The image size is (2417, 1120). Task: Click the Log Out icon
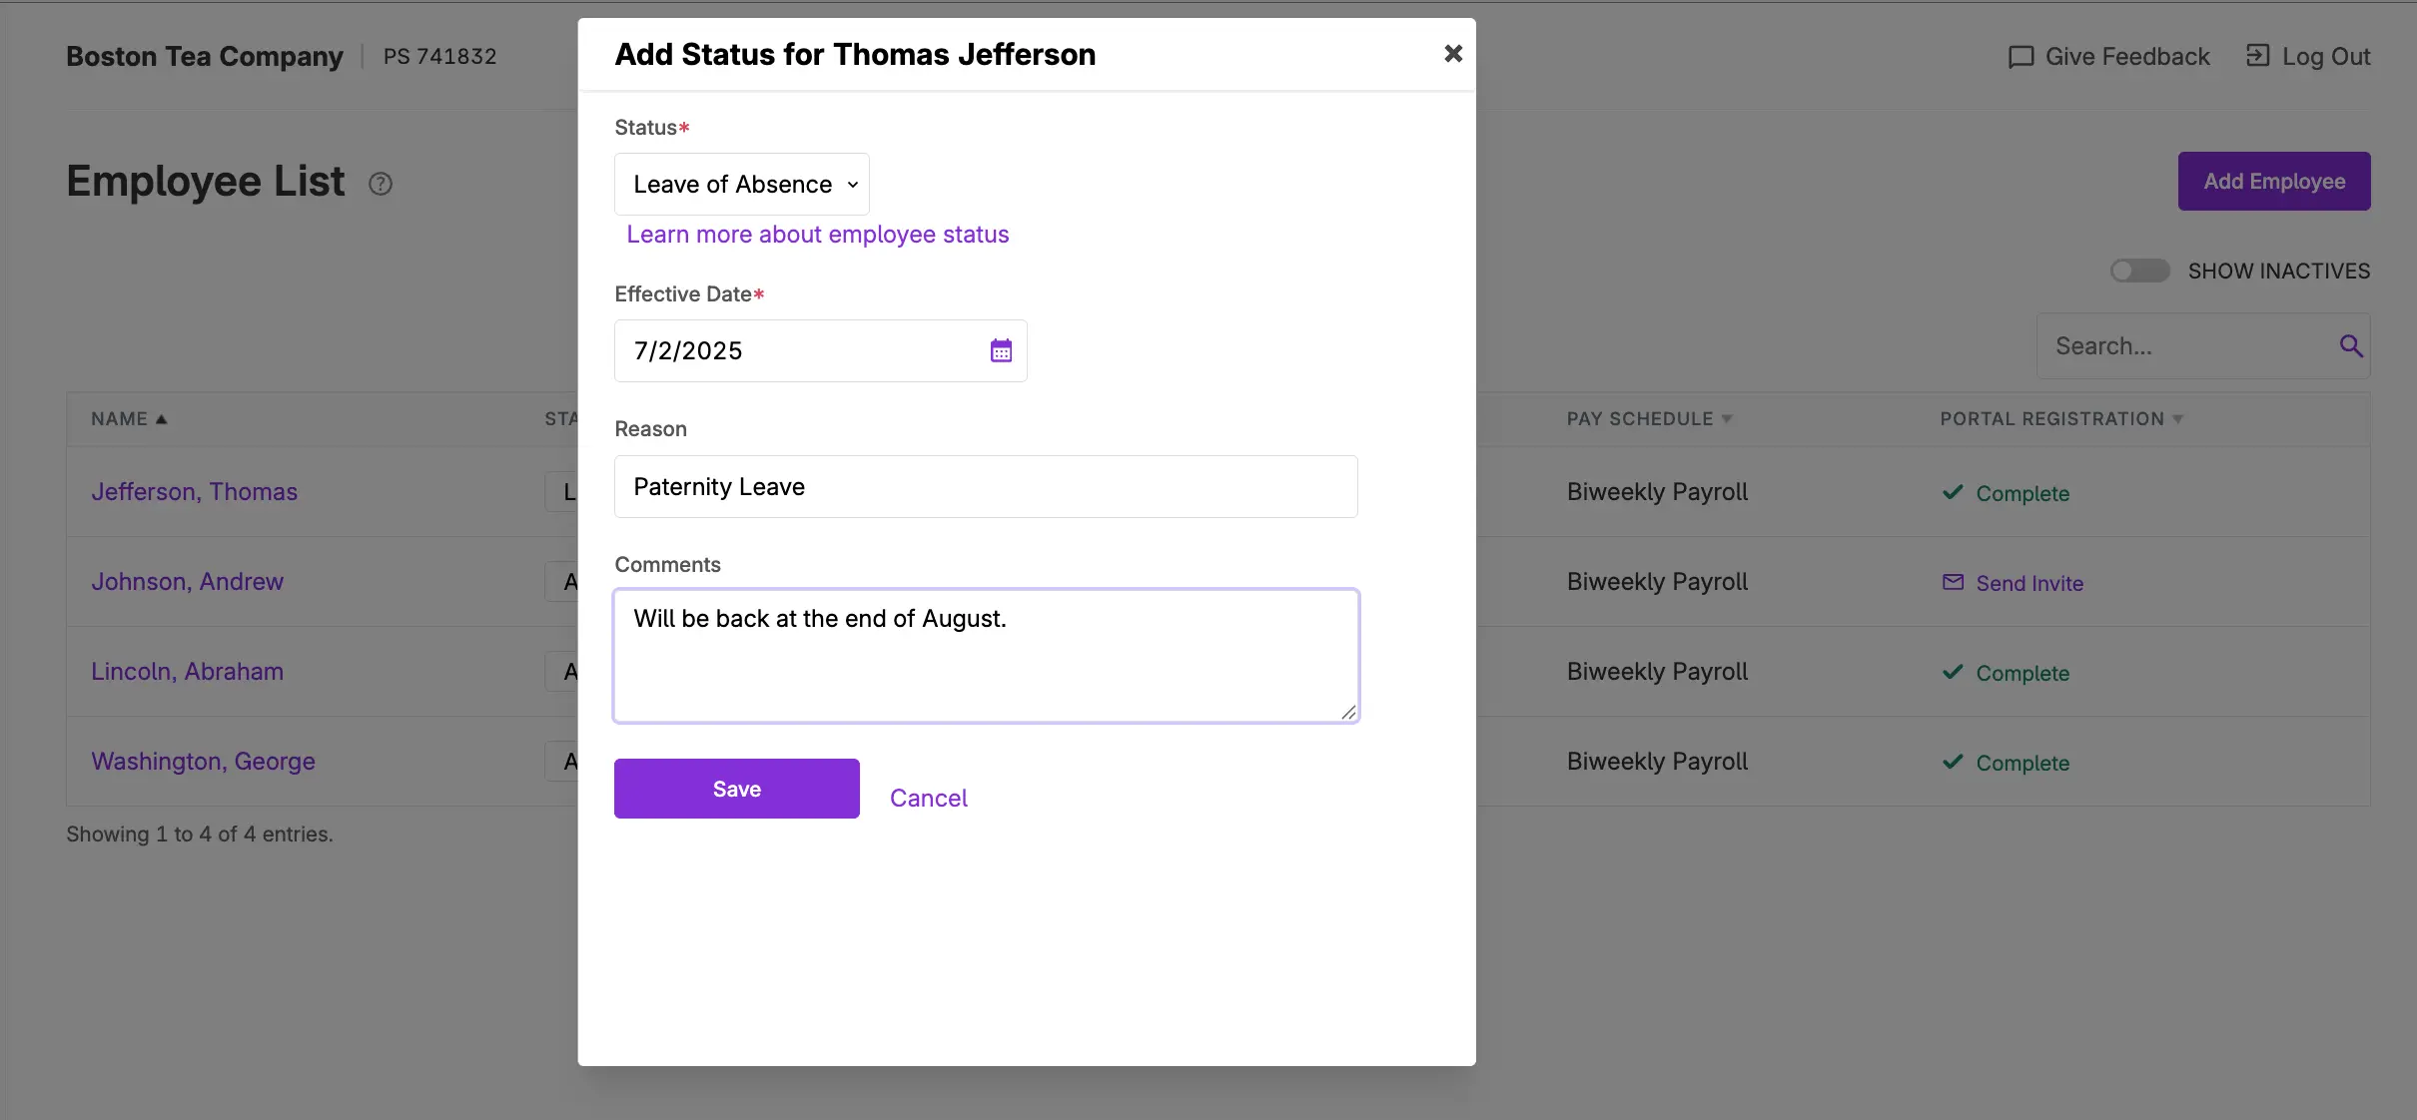2257,56
